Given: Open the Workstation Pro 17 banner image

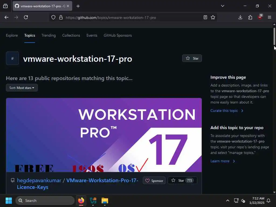Looking at the screenshot, I should pyautogui.click(x=104, y=135).
